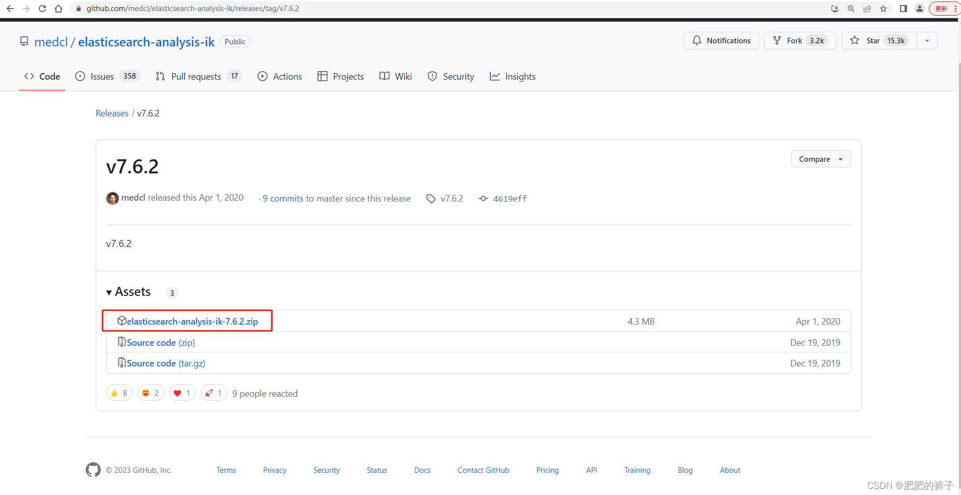Click the rocket reaction with 1
Viewport: 961px width, 495px height.
(214, 393)
